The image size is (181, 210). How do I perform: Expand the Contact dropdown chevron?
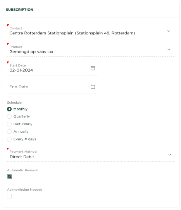[169, 31]
